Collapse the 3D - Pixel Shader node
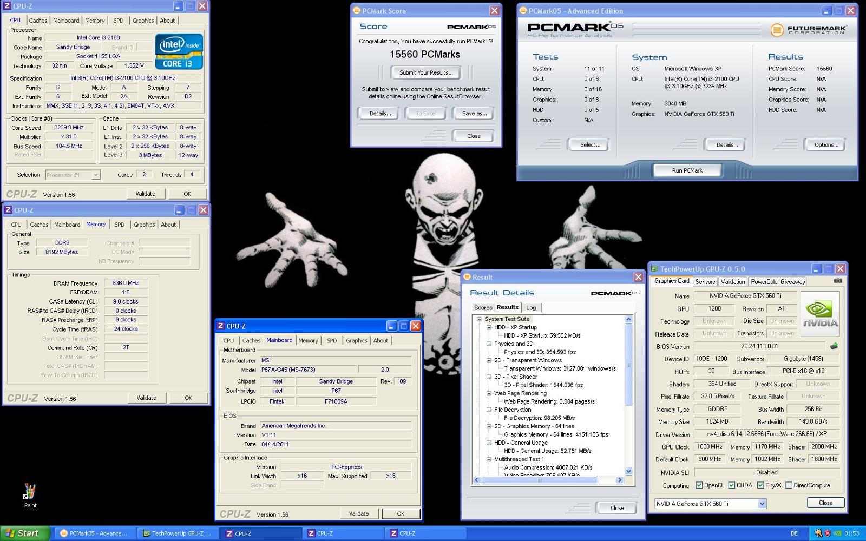The width and height of the screenshot is (866, 541). coord(489,377)
